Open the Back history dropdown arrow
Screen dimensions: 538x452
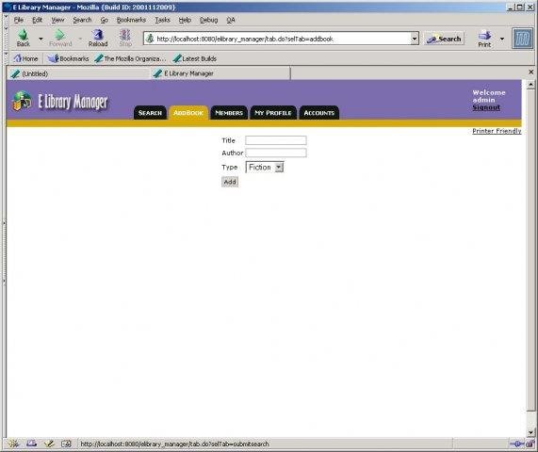(x=41, y=39)
